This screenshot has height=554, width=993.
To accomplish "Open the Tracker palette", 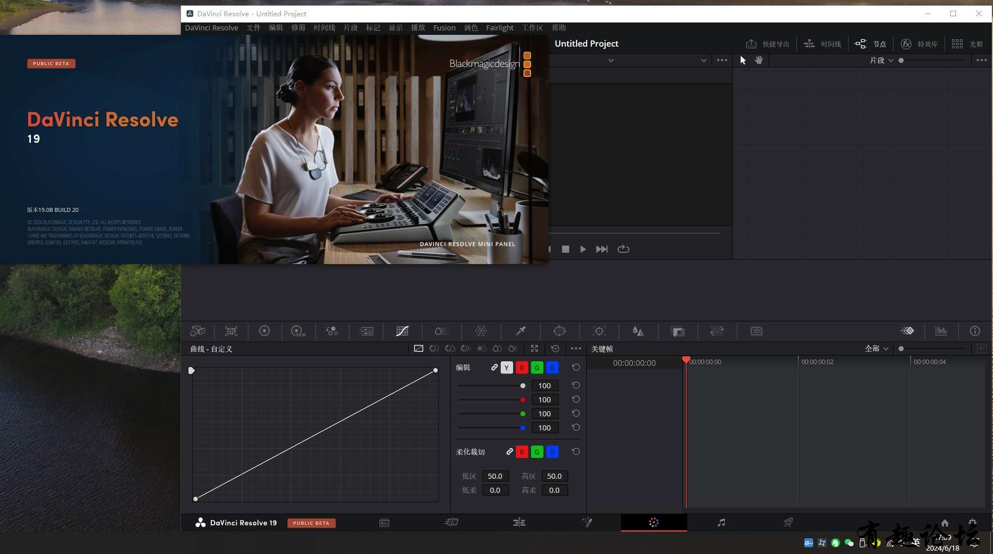I will coord(599,331).
